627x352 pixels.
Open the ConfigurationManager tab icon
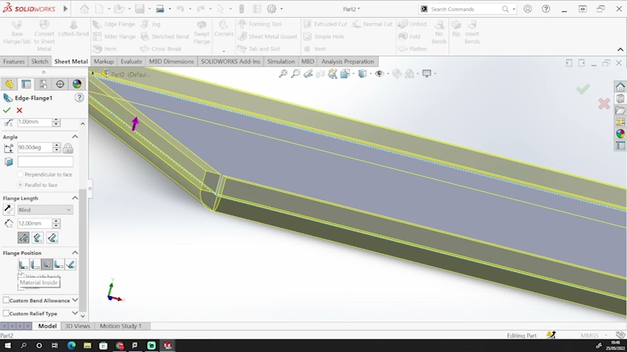click(43, 84)
